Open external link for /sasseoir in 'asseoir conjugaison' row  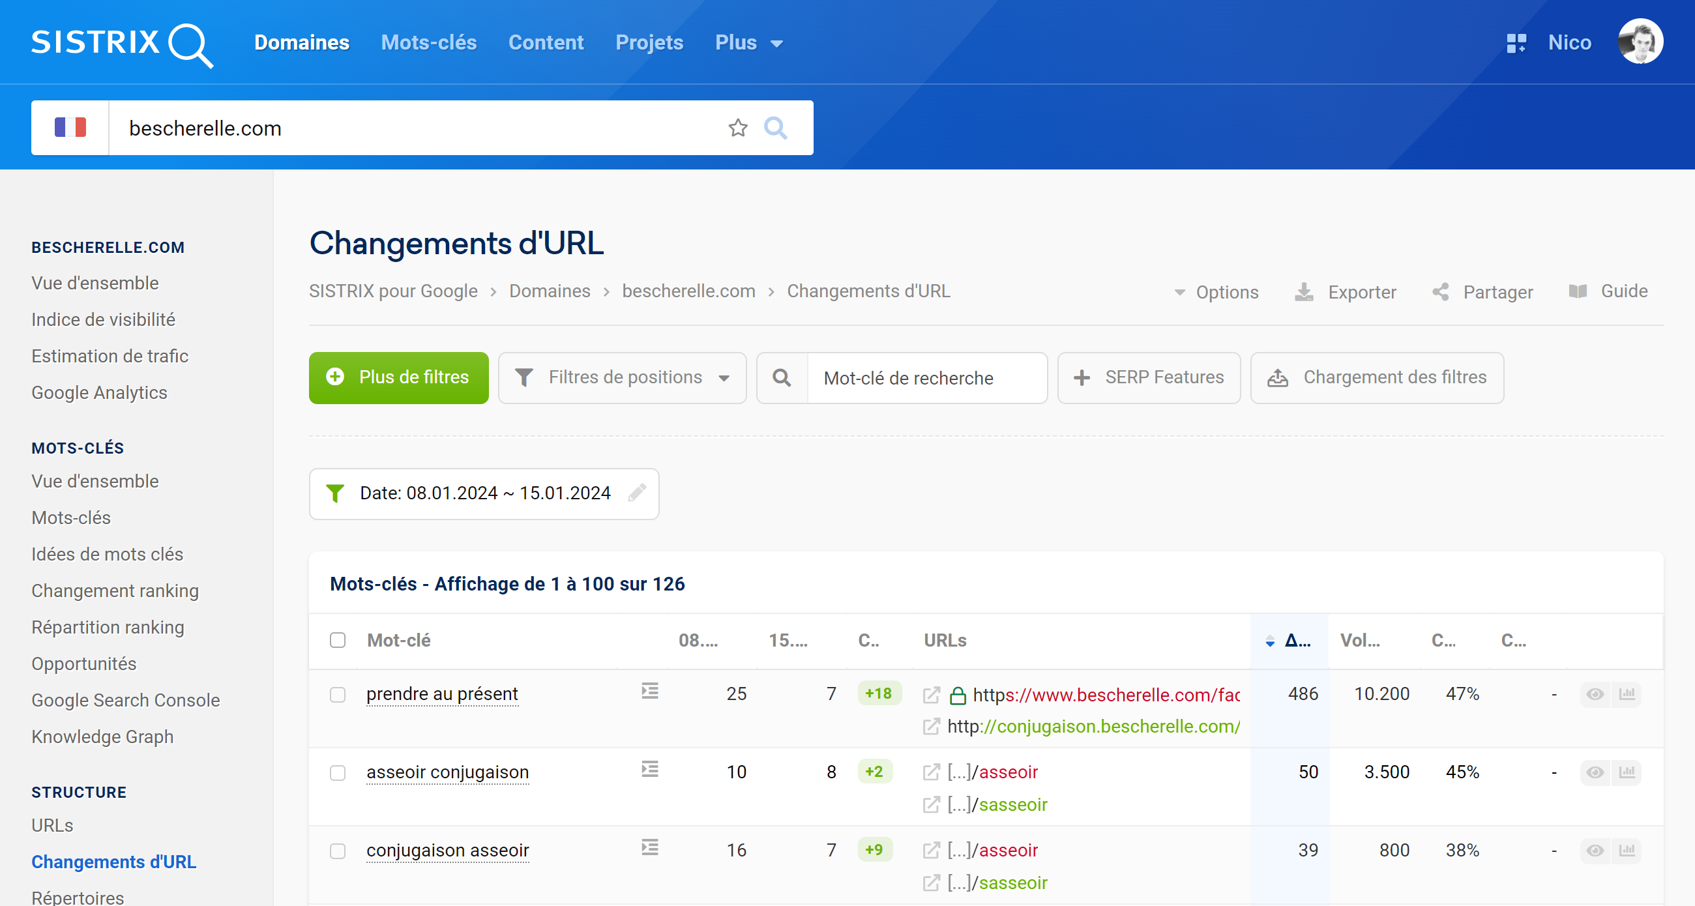tap(931, 805)
